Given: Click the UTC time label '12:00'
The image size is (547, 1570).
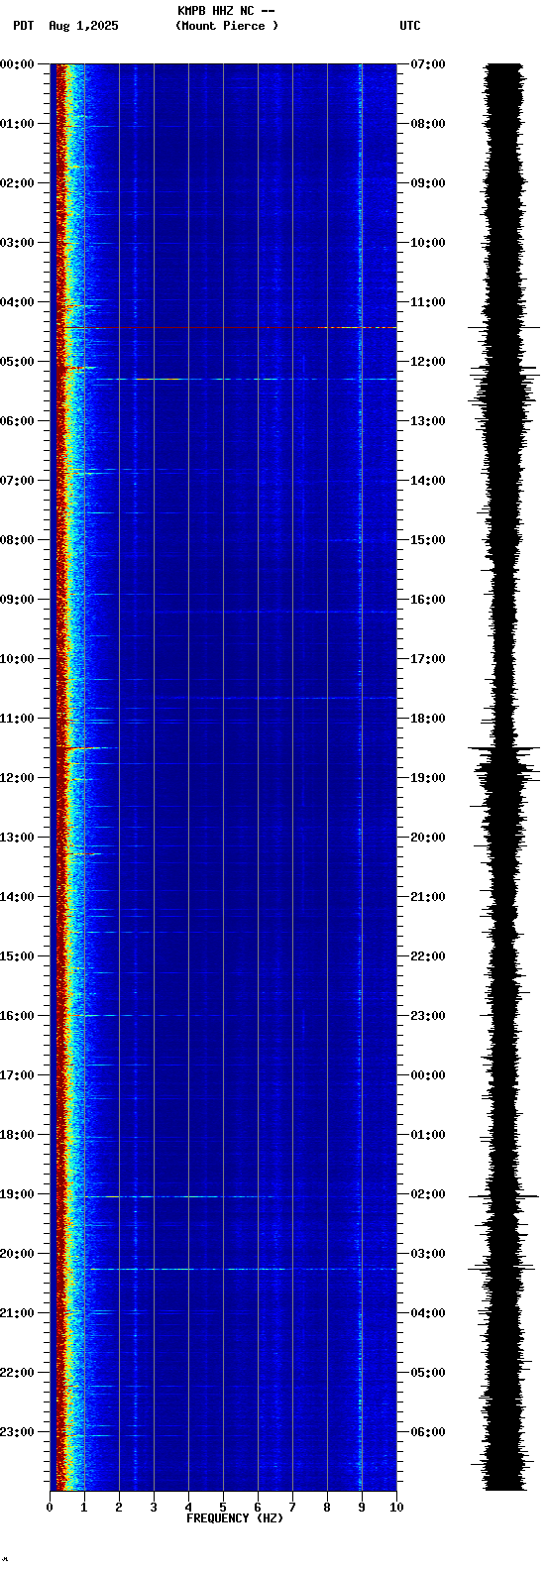Looking at the screenshot, I should pos(428,362).
